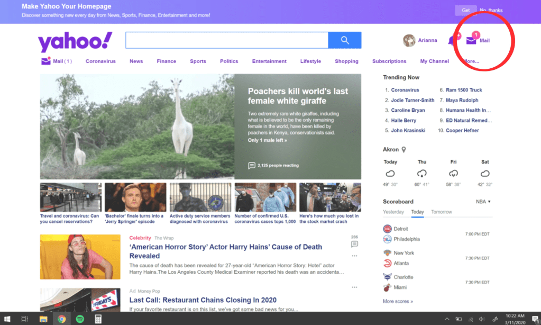This screenshot has width=541, height=325.
Task: Expand the NBA league dropdown in Scoreboard
Action: 483,202
